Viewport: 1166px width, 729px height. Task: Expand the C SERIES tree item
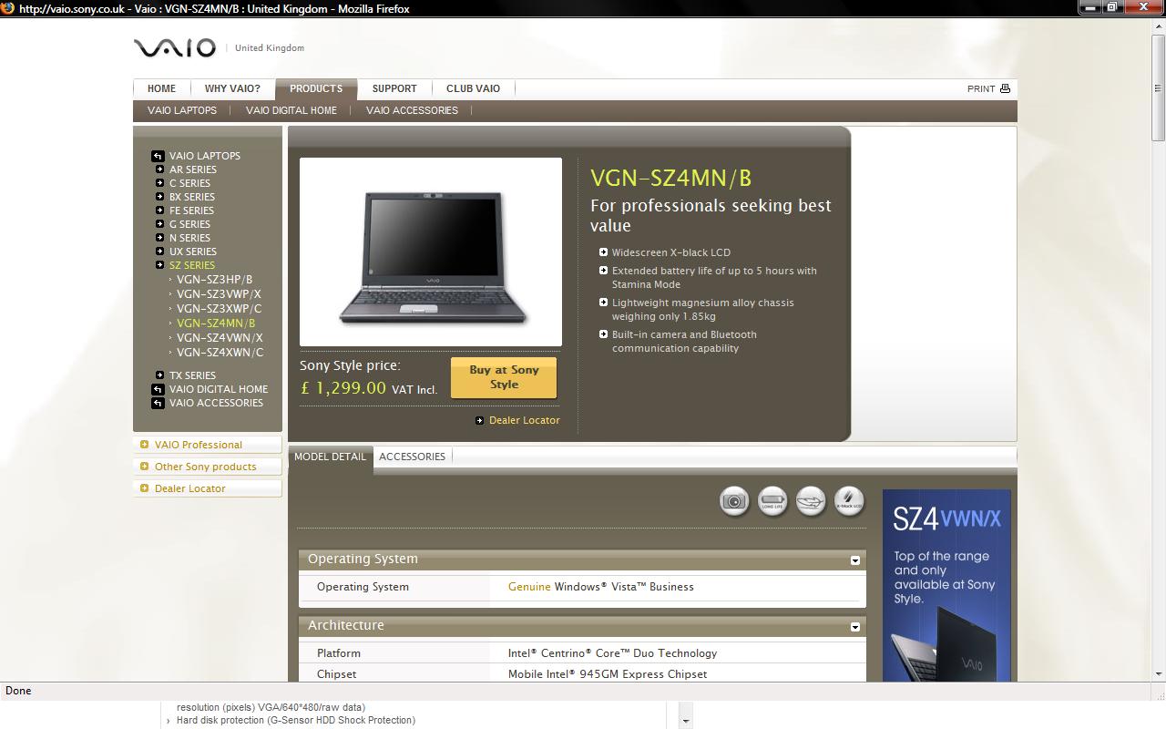(x=160, y=183)
